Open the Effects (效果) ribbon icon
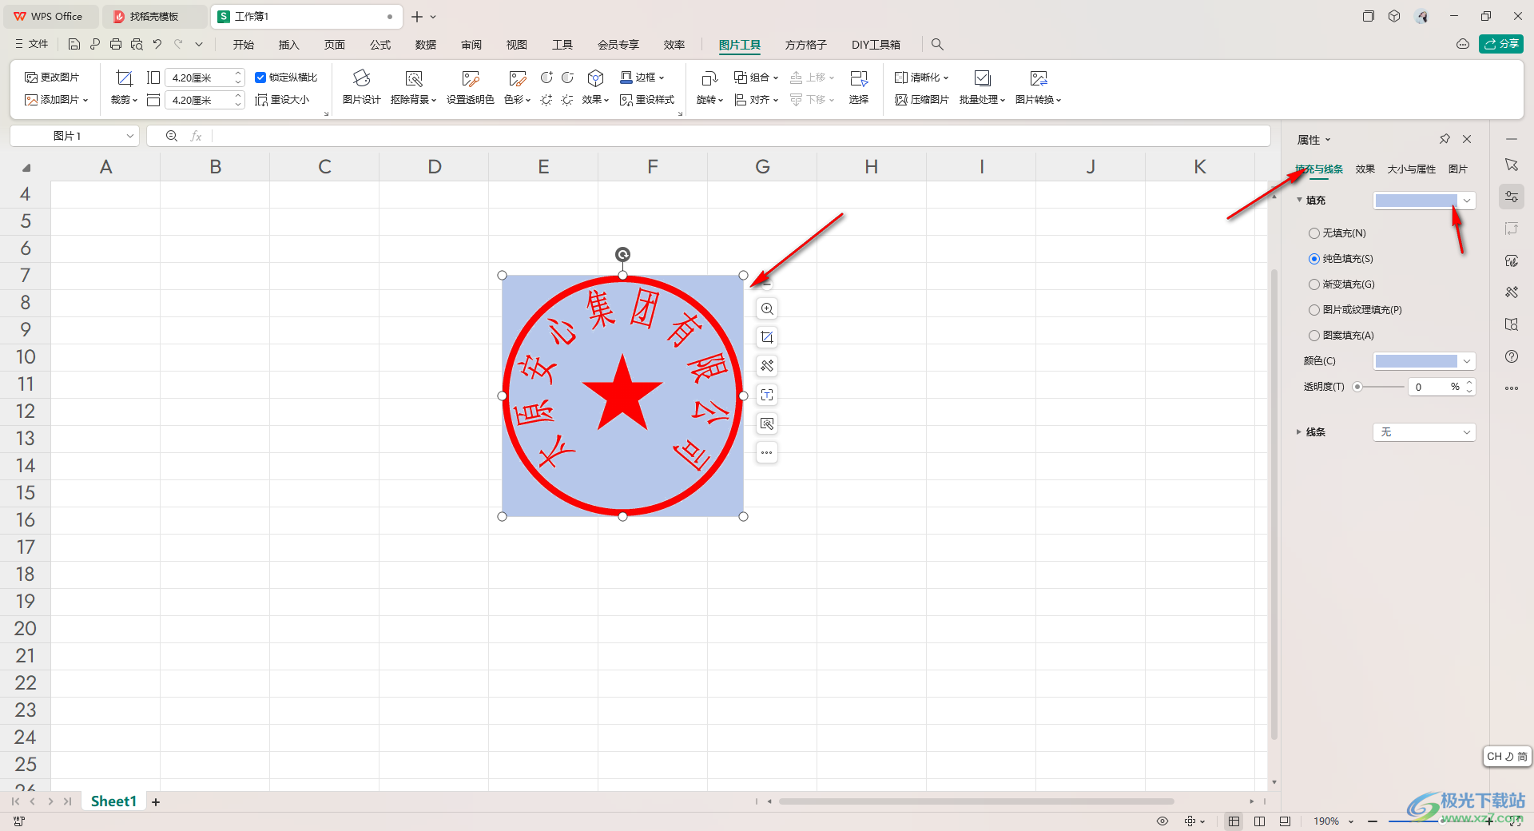The height and width of the screenshot is (831, 1534). (595, 78)
